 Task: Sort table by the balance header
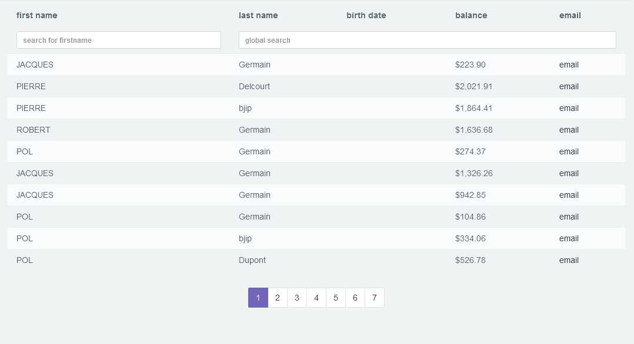pos(471,15)
